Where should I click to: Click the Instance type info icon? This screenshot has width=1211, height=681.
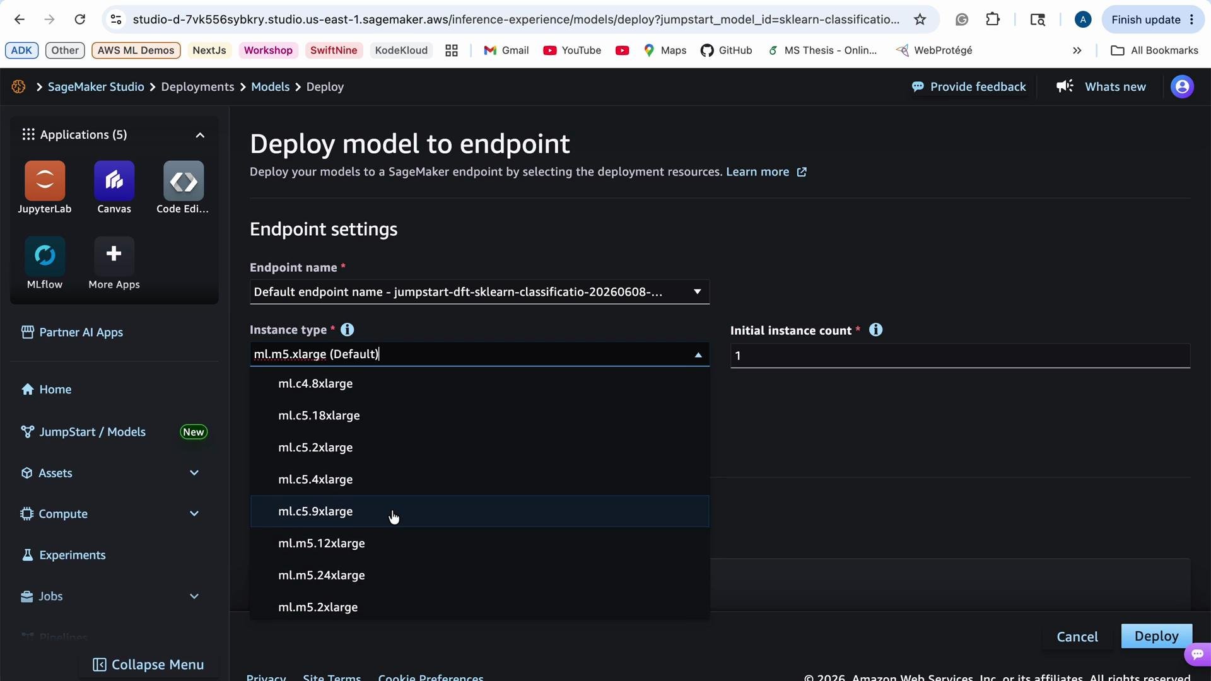point(348,330)
